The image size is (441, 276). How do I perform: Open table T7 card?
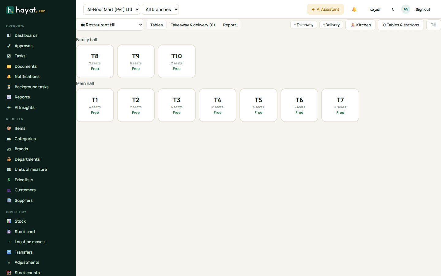(340, 105)
